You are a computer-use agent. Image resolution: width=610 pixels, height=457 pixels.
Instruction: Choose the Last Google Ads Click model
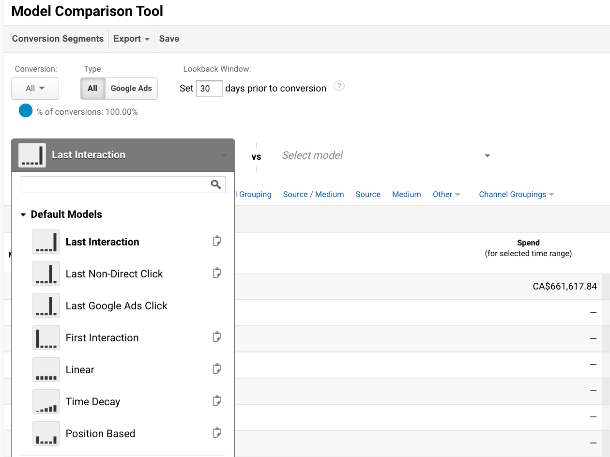click(116, 305)
